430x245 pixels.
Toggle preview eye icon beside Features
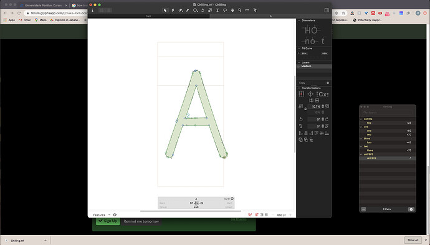point(115,215)
